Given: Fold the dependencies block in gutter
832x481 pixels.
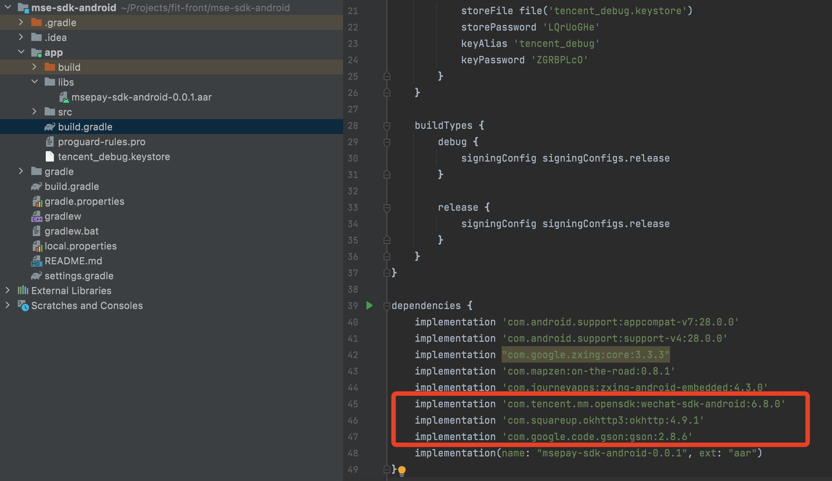Looking at the screenshot, I should click(387, 306).
